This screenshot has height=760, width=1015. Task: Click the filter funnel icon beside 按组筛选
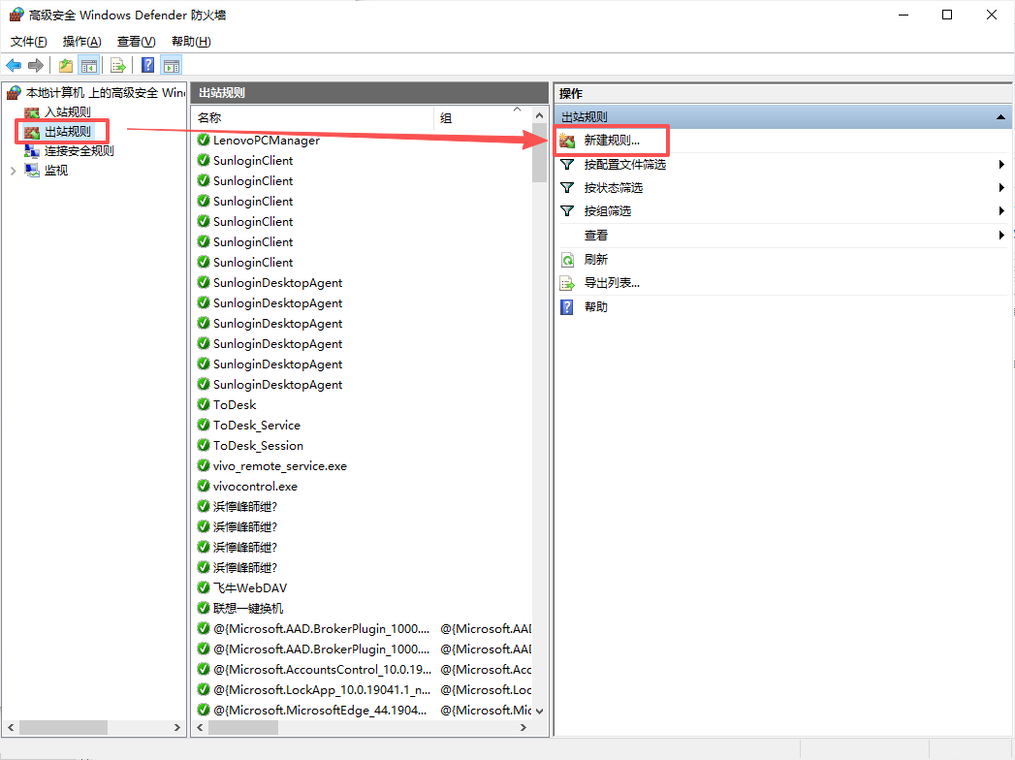point(567,211)
